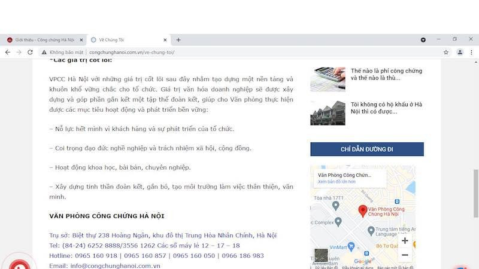This screenshot has height=269, width=479.
Task: Open the tab search dropdown icon
Action: [x=423, y=40]
